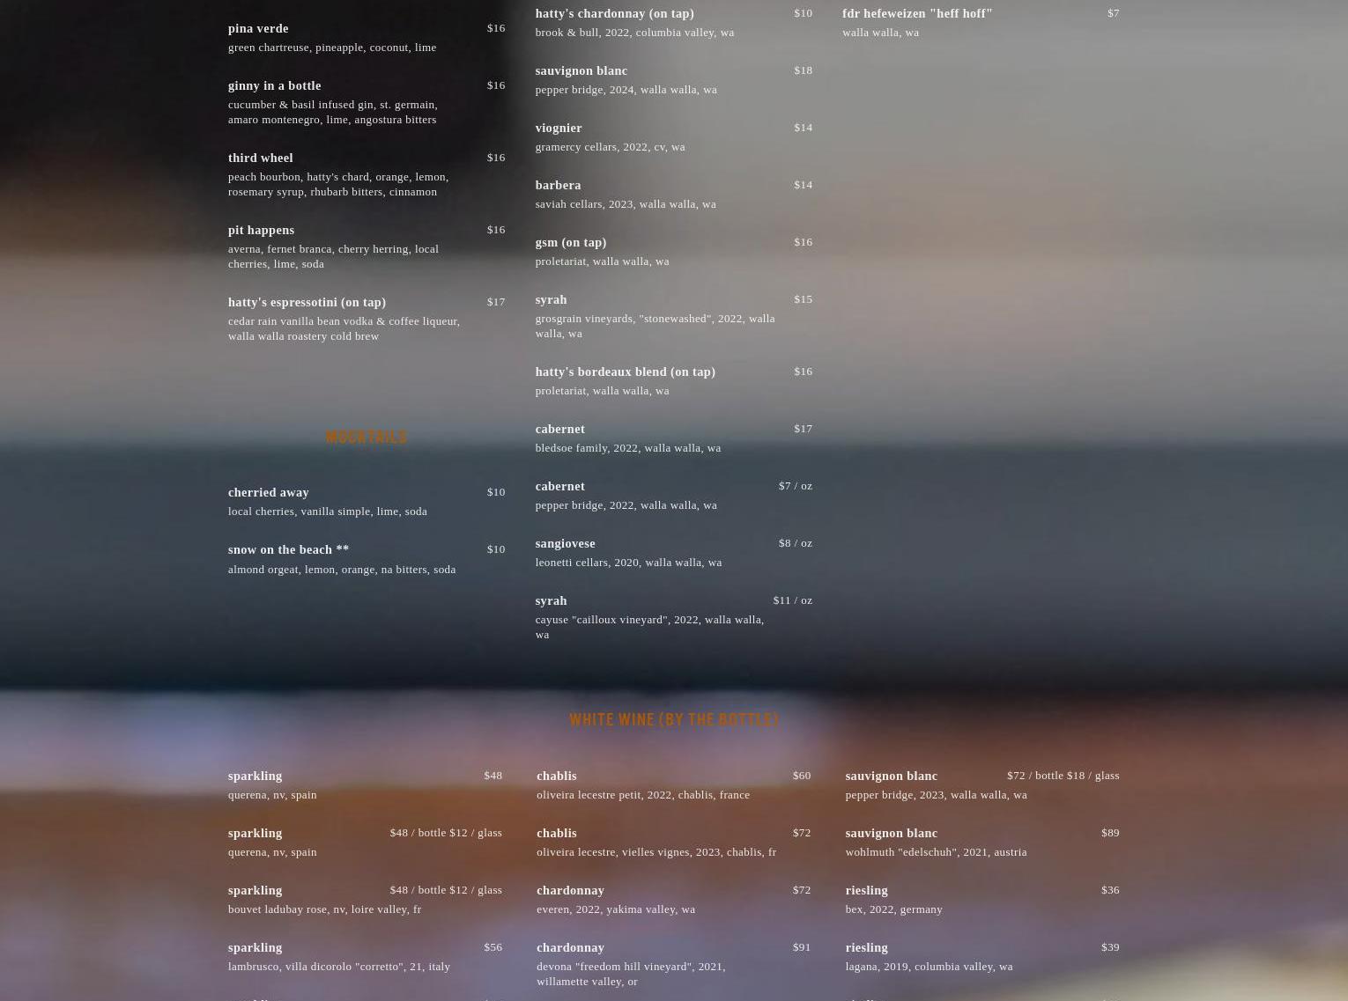Select "oliveira lecestre, vielles vignes, 2023, chablis, fr"

pos(656,852)
